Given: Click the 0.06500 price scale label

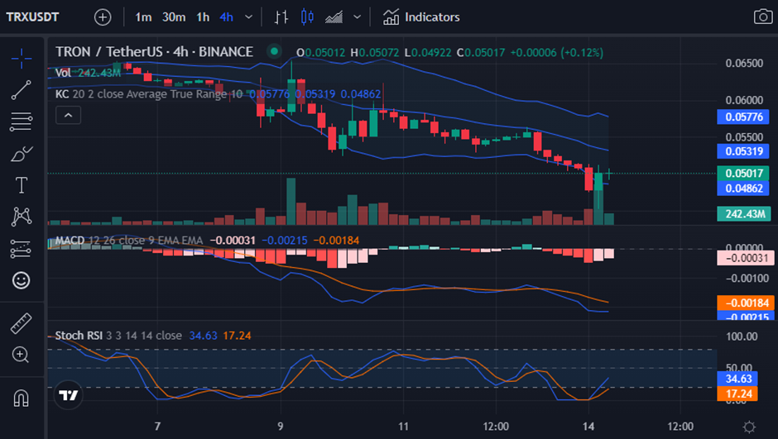Looking at the screenshot, I should click(x=744, y=64).
